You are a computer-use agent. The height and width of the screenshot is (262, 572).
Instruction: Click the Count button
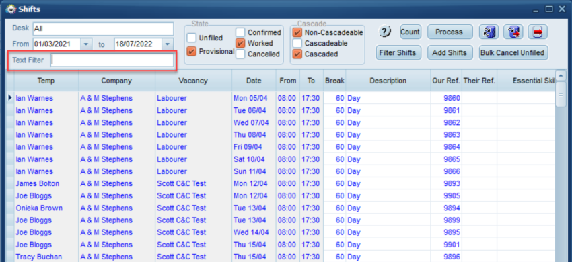pyautogui.click(x=410, y=32)
